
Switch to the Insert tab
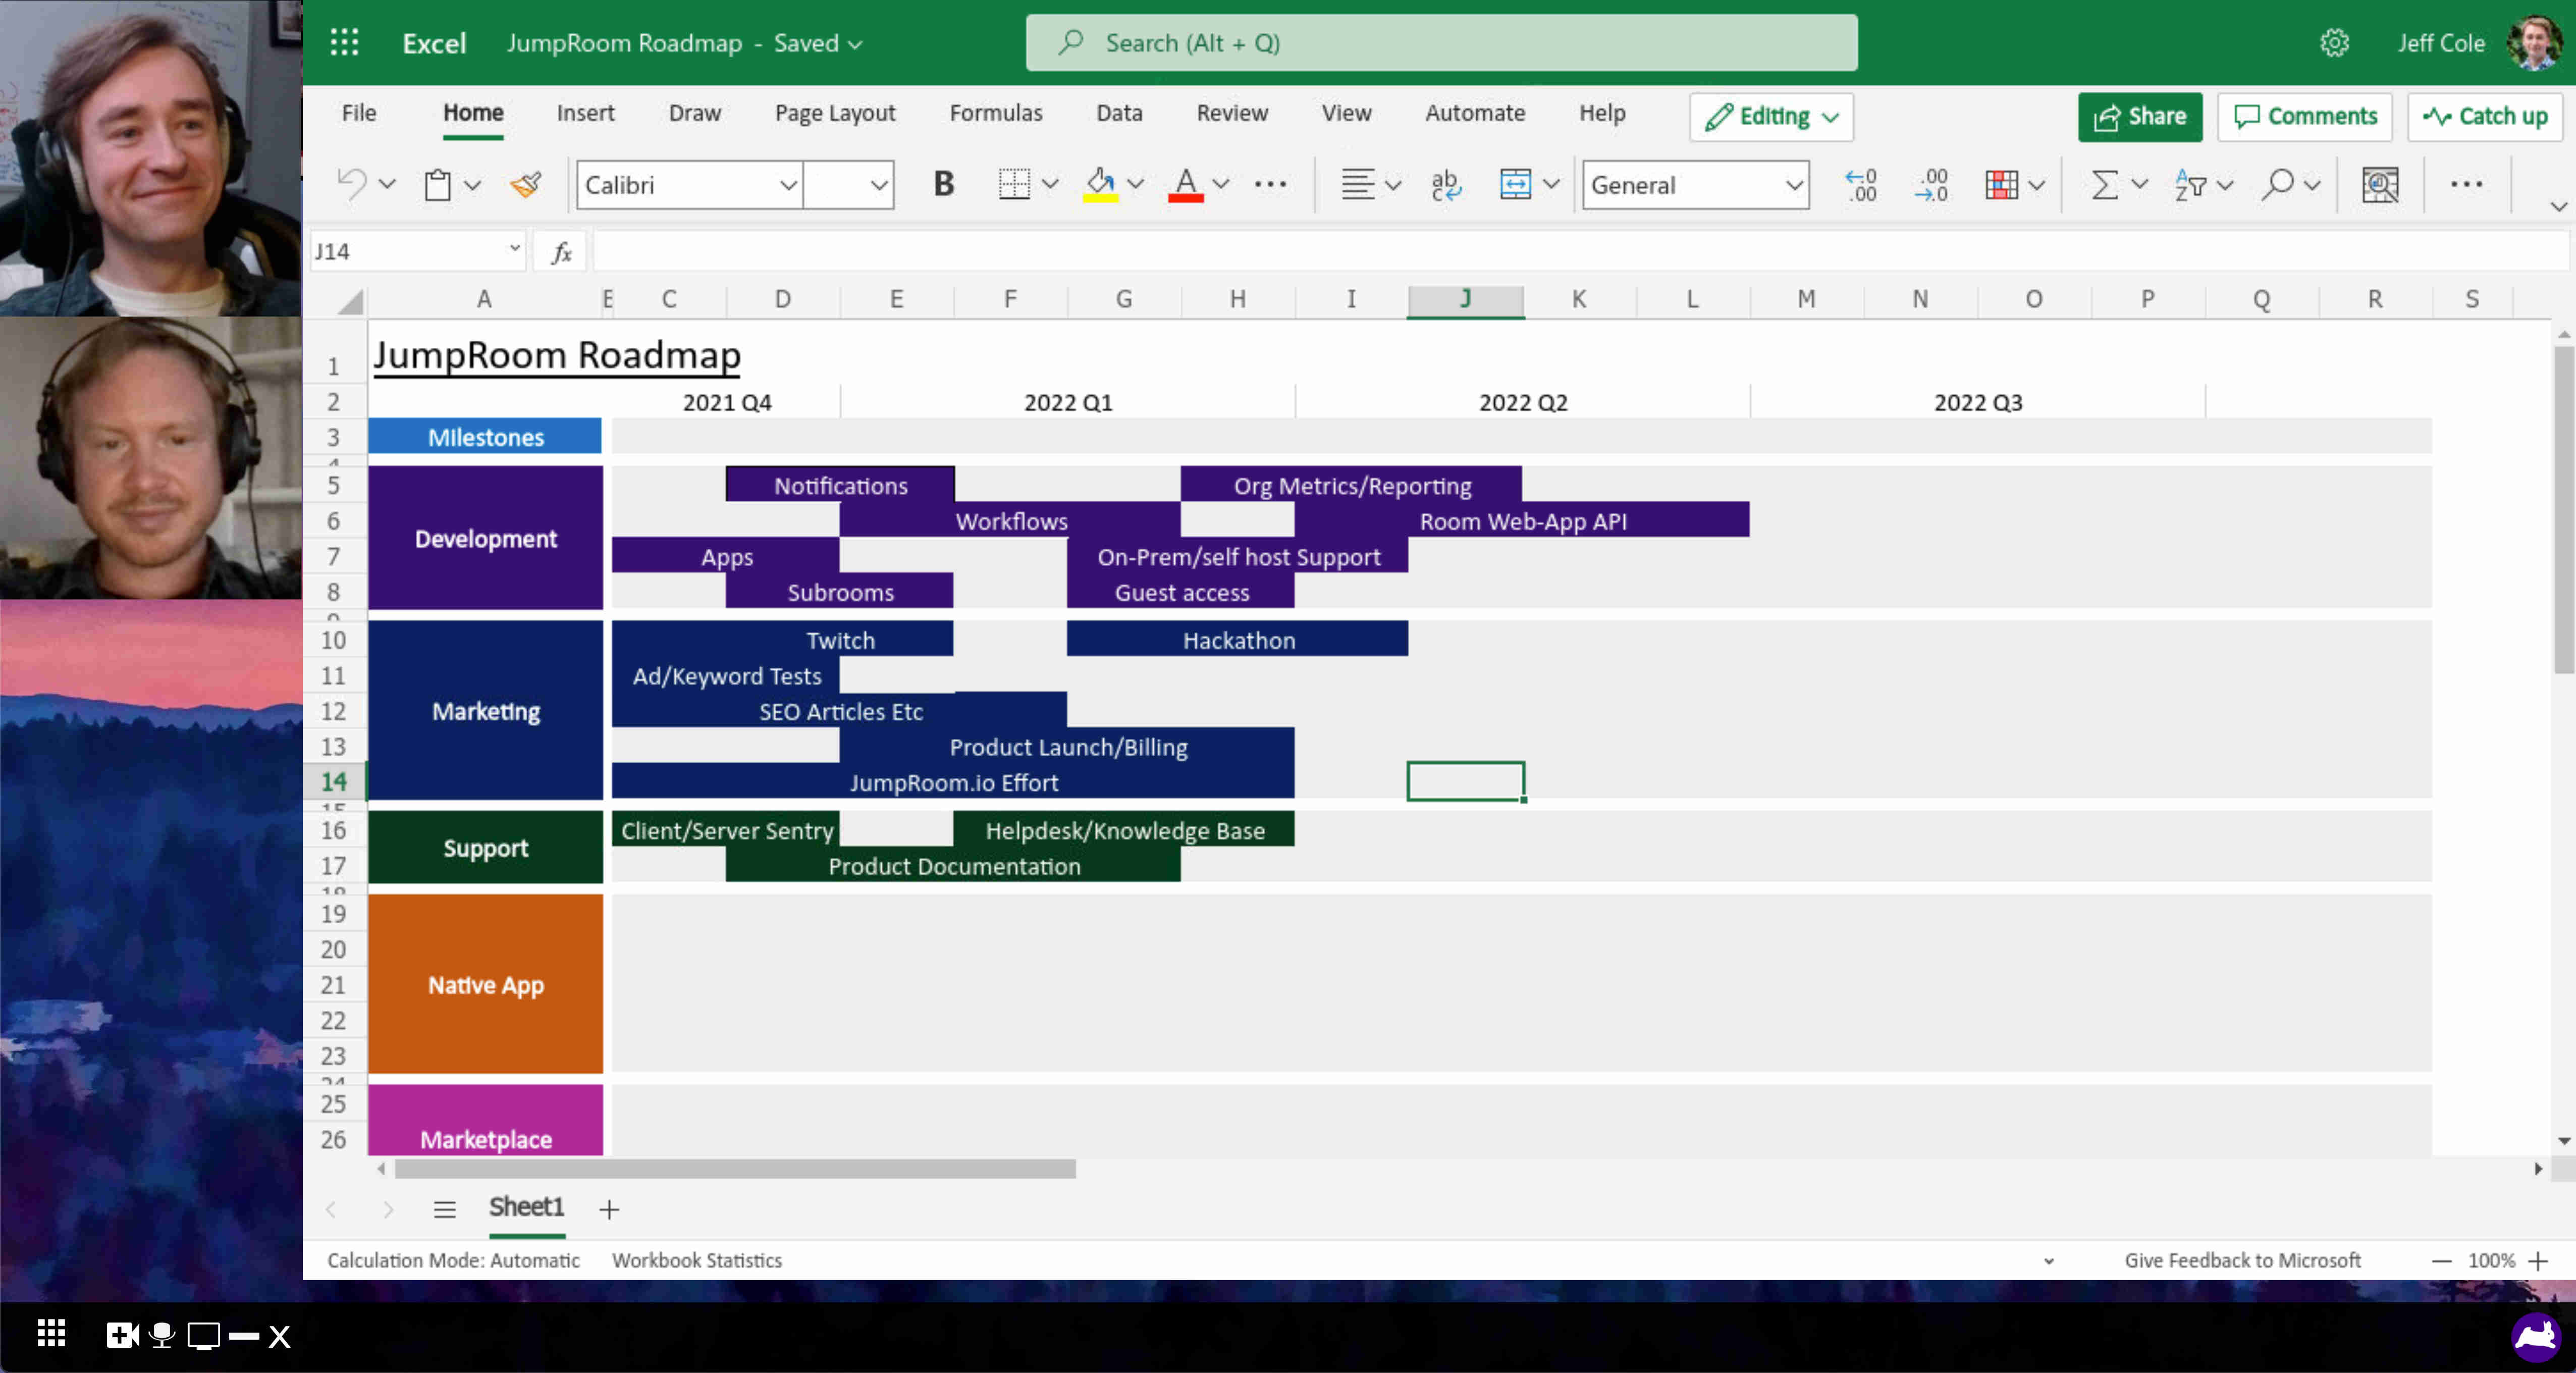click(x=585, y=113)
